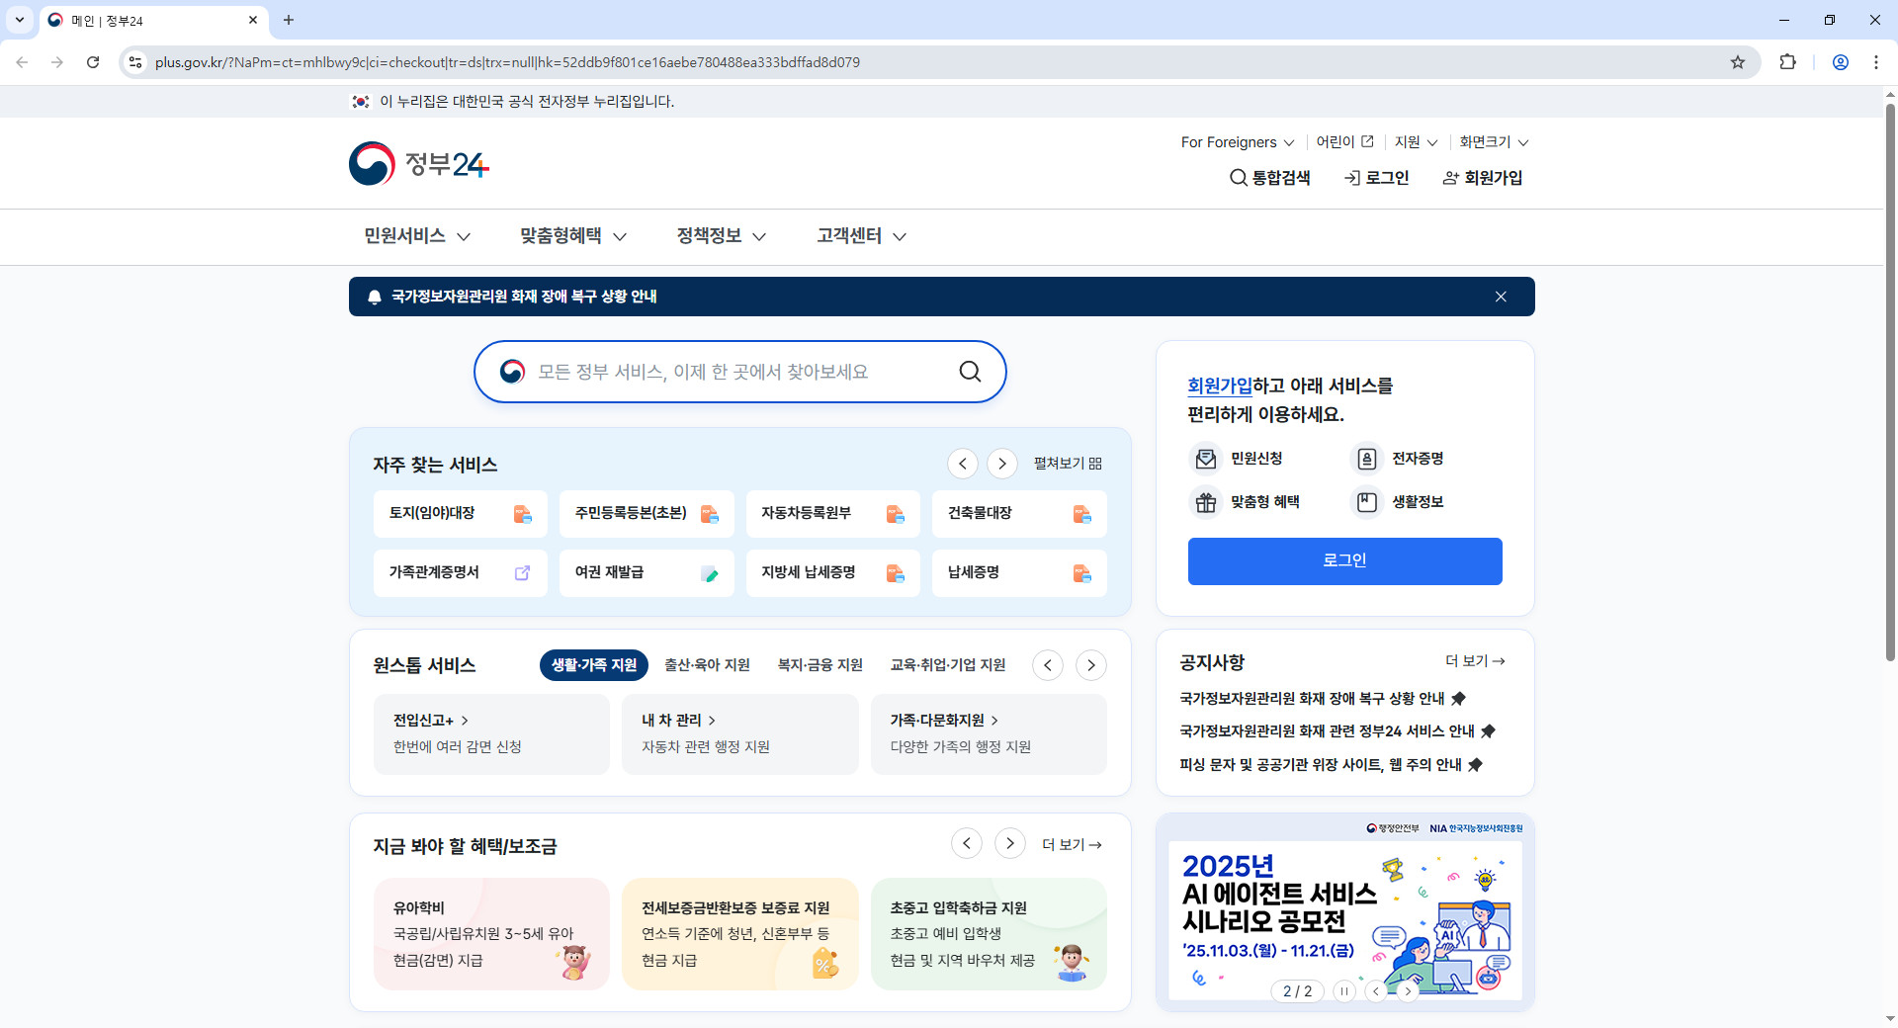Show previous 혜택/보조금 cards

(967, 843)
